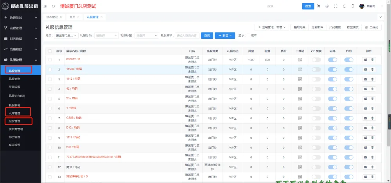Collapse sidebar using the hamburger menu icon
This screenshot has width=391, height=183.
pyautogui.click(x=45, y=6)
